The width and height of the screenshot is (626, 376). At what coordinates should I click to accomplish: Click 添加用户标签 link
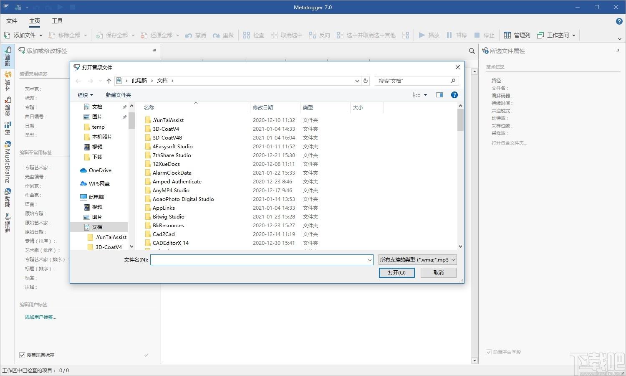coord(40,317)
